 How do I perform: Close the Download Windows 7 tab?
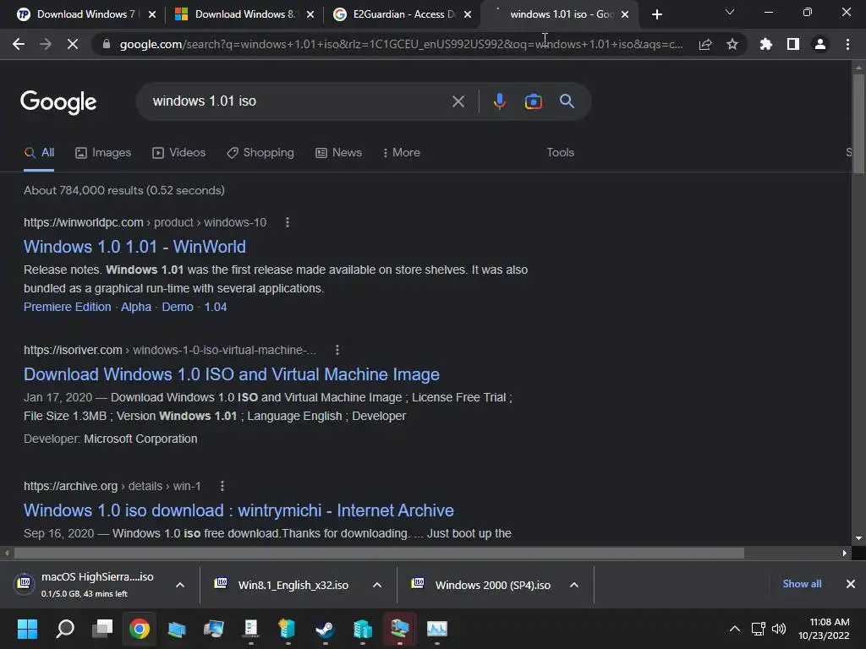(x=152, y=14)
